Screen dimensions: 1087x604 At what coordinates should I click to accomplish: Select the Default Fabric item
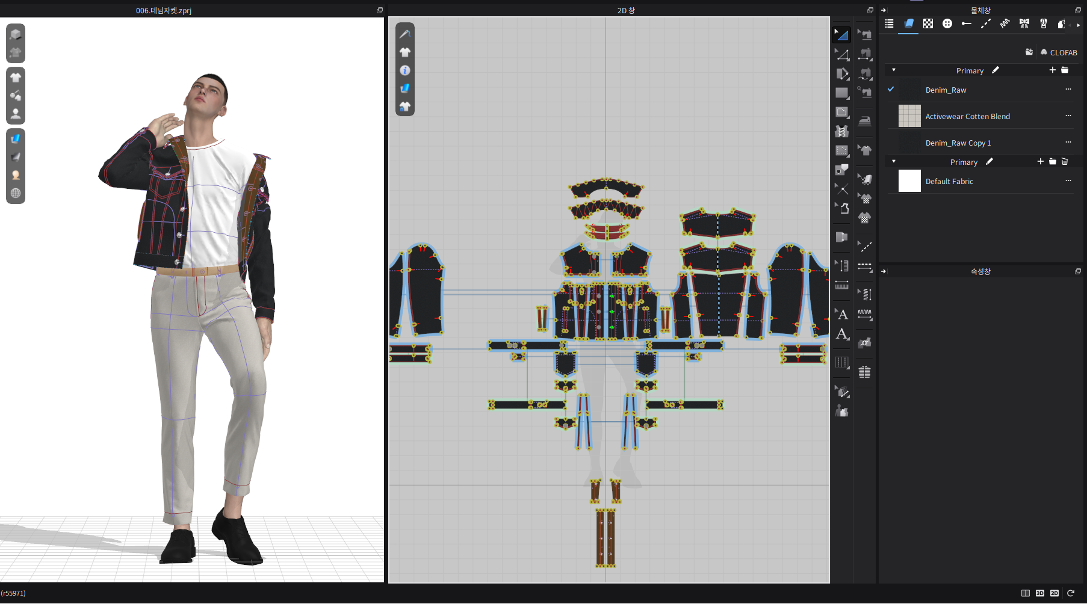pos(949,181)
